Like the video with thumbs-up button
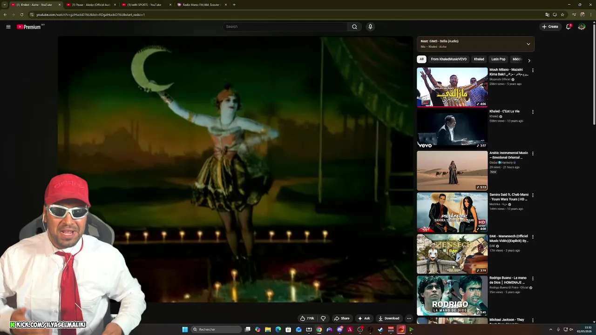596x335 pixels. tap(307, 318)
